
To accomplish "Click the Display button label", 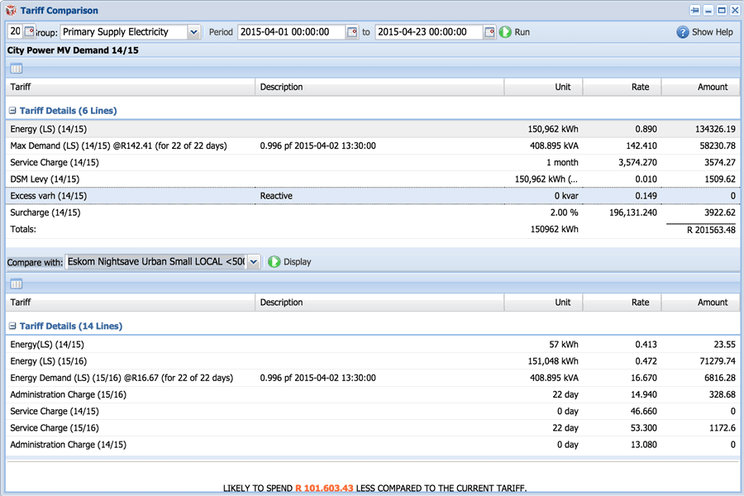I will click(x=297, y=261).
